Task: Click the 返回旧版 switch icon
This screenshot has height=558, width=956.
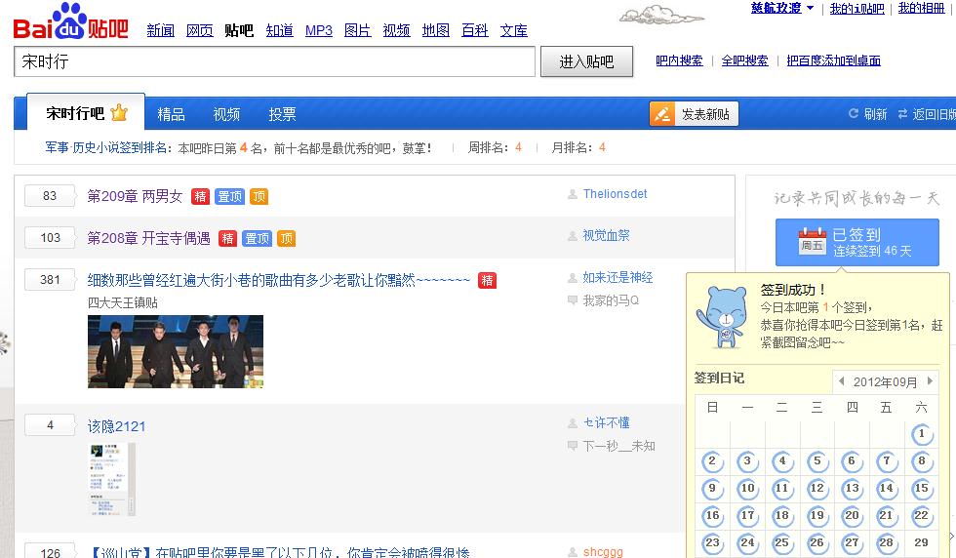Action: [x=902, y=114]
